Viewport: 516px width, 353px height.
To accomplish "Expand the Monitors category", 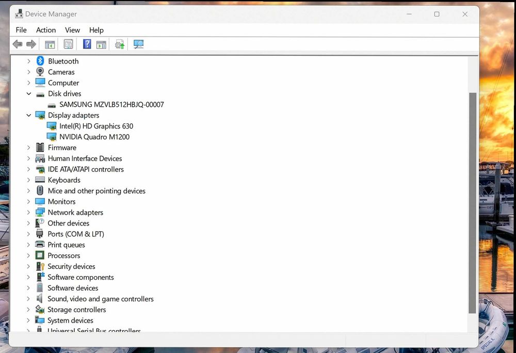I will coord(28,202).
